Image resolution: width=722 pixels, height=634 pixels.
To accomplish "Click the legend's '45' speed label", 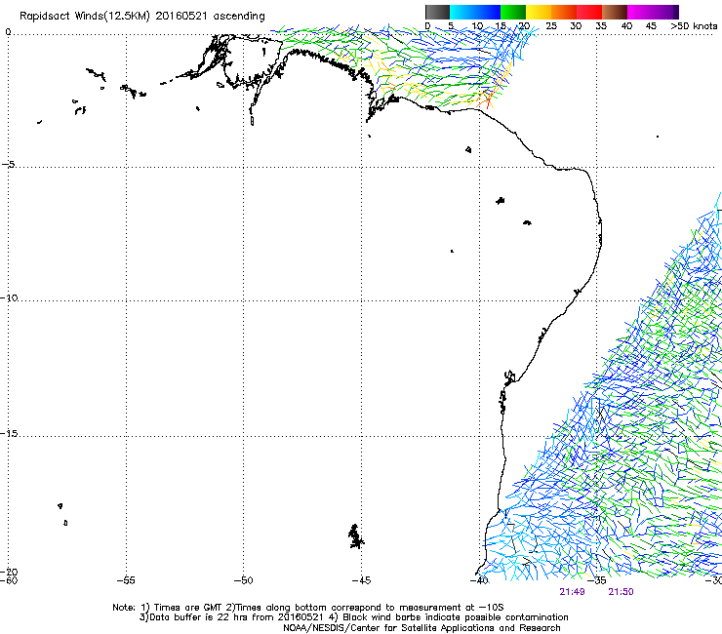I will (x=651, y=25).
